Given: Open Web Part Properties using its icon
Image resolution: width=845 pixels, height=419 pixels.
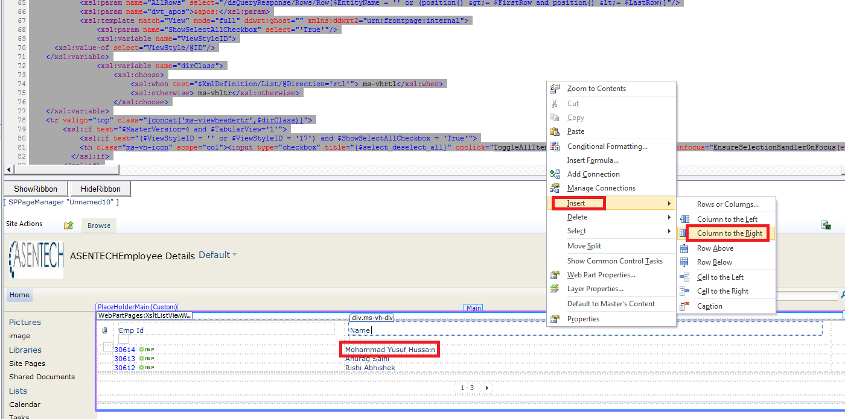Looking at the screenshot, I should pyautogui.click(x=554, y=275).
